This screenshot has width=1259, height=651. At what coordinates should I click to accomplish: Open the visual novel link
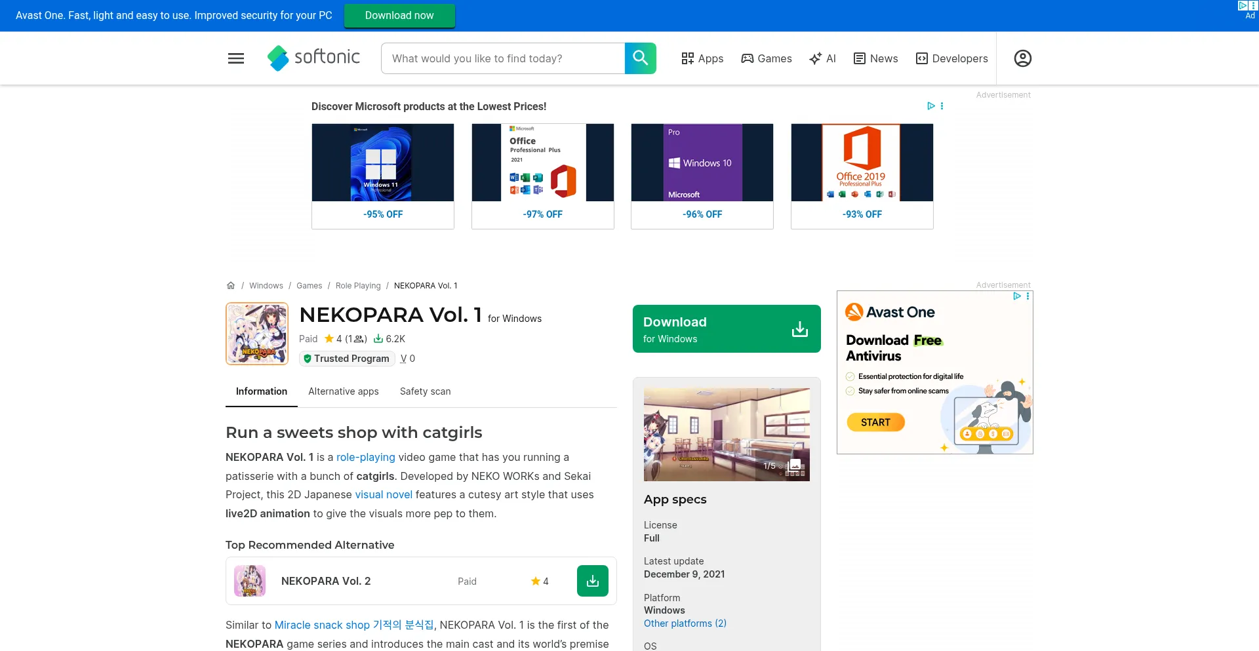click(x=384, y=494)
